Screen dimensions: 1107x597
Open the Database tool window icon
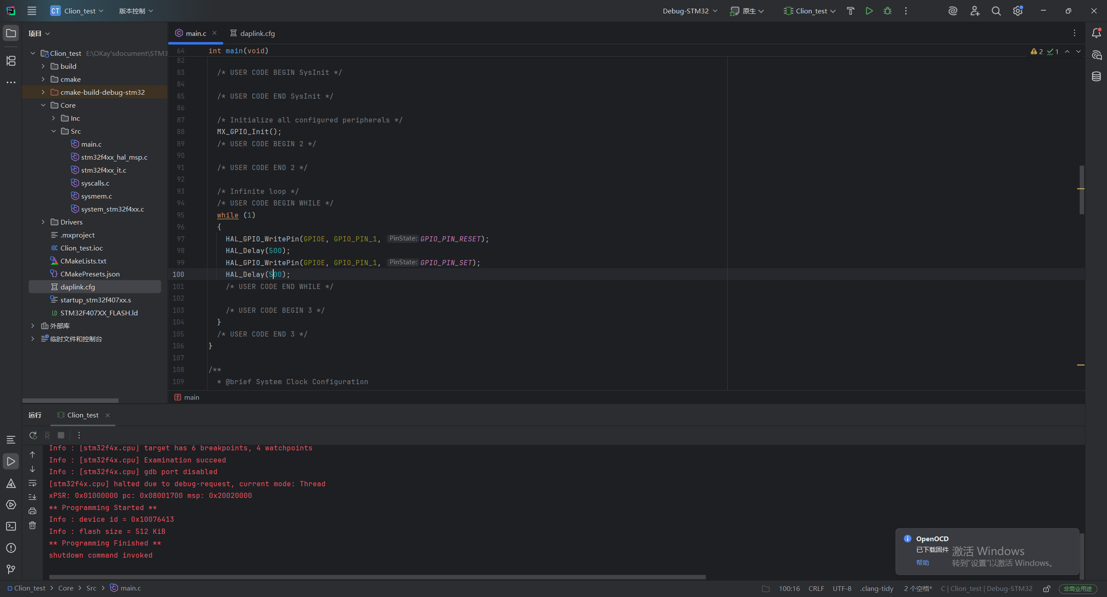(1096, 77)
